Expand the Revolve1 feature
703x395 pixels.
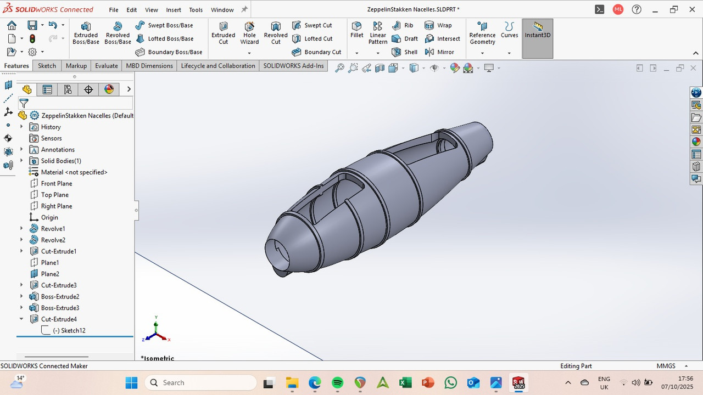(21, 228)
